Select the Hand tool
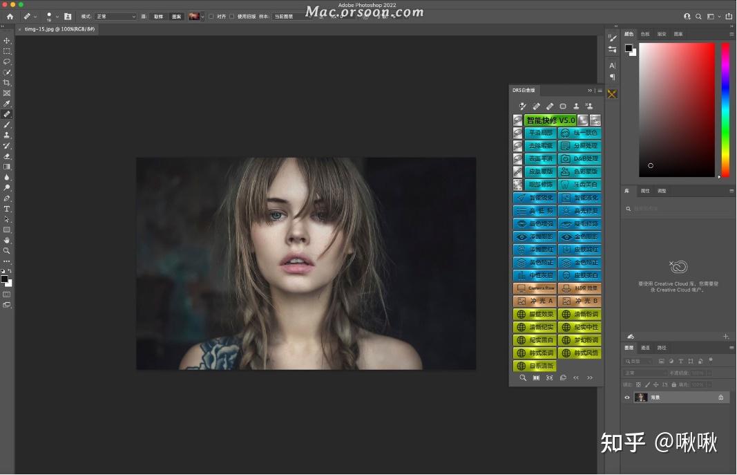Screen dimensions: 737x475 point(7,240)
